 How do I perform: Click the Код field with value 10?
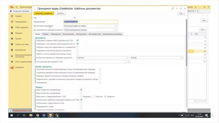point(70,18)
